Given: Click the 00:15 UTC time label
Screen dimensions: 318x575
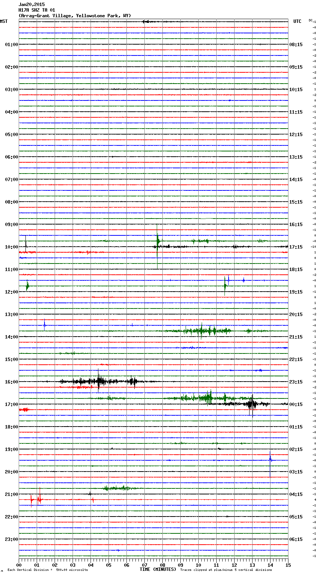Looking at the screenshot, I should pyautogui.click(x=296, y=404).
